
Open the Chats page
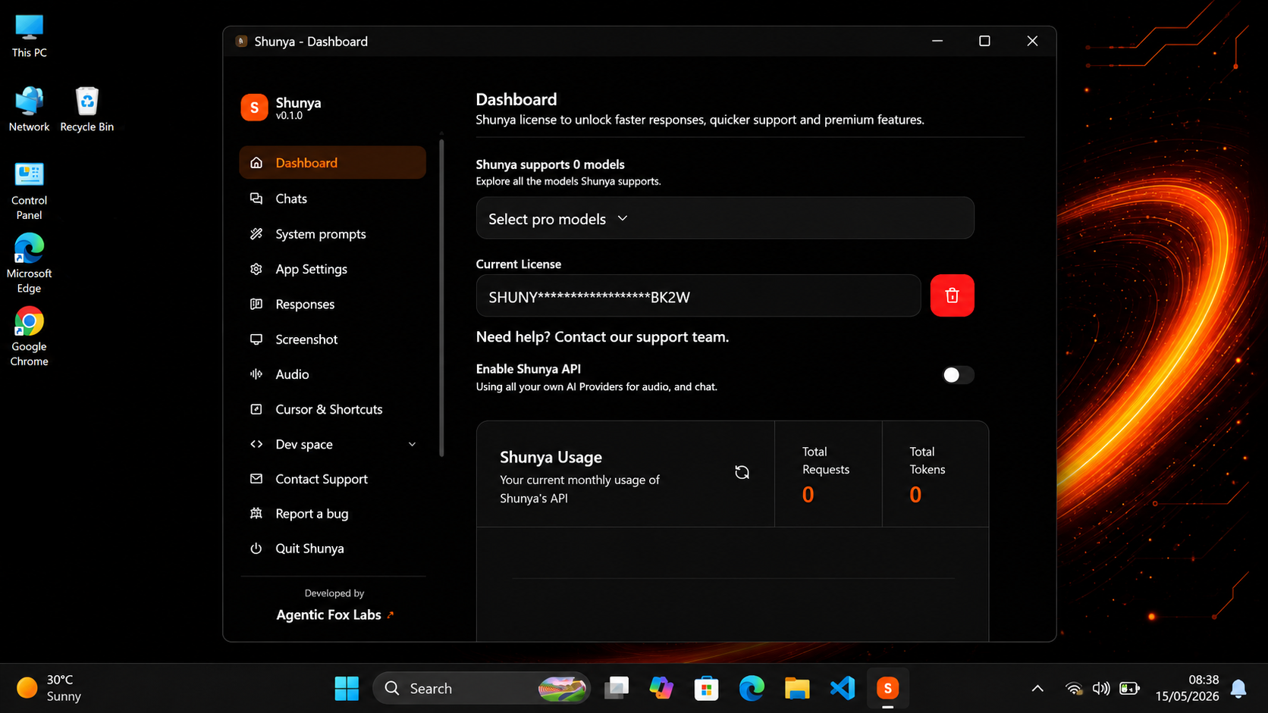point(332,199)
